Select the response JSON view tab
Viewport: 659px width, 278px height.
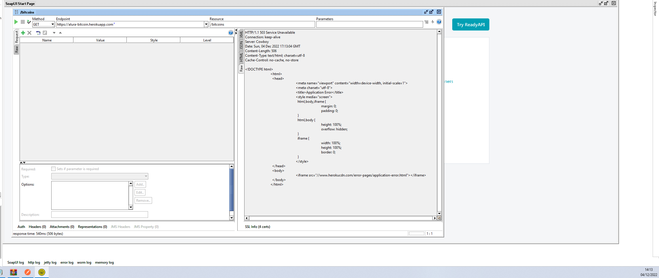point(241,45)
